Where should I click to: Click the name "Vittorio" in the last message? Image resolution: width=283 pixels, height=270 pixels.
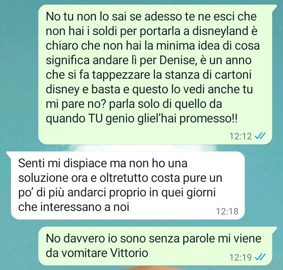pyautogui.click(x=129, y=253)
